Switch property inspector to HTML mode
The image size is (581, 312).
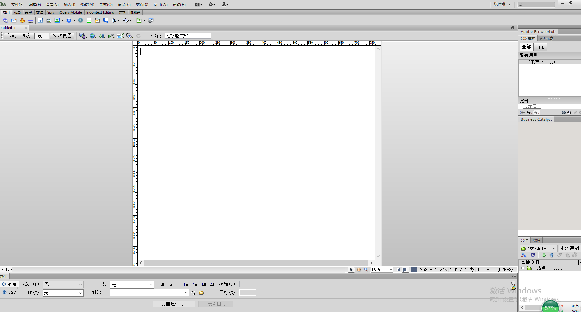coord(10,285)
